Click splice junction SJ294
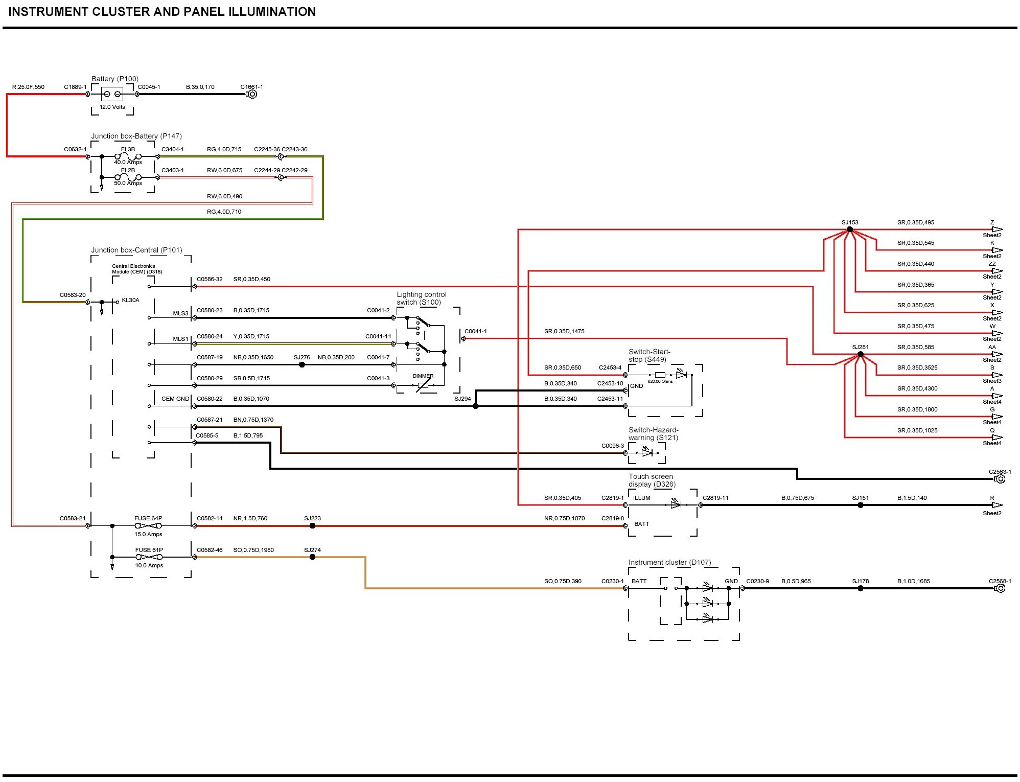Image resolution: width=1020 pixels, height=782 pixels. click(x=476, y=406)
